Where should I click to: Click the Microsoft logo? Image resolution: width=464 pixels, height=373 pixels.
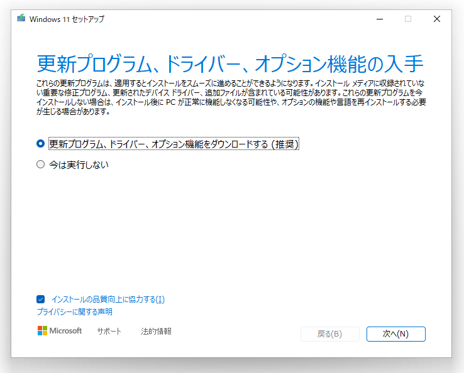60,331
